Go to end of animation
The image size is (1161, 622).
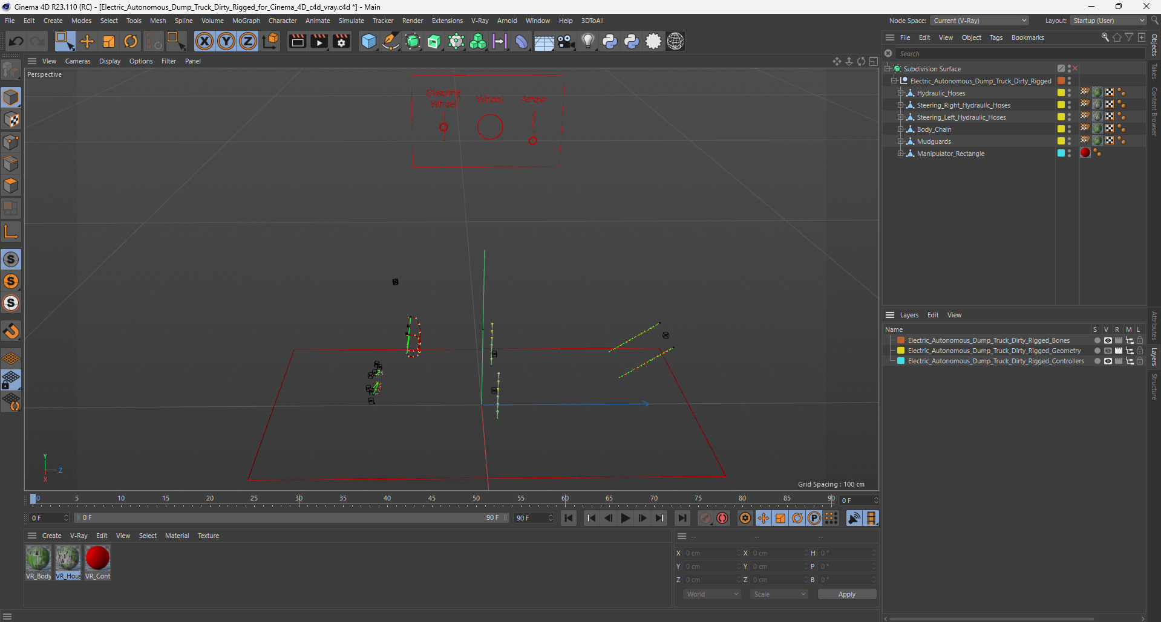point(682,518)
